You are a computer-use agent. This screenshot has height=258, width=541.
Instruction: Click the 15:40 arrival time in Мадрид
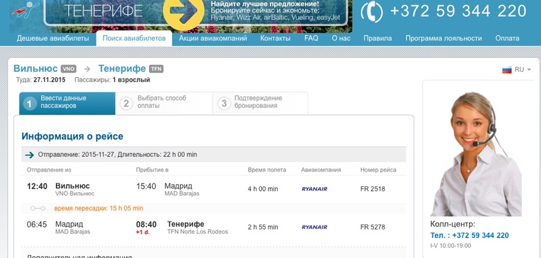point(146,186)
